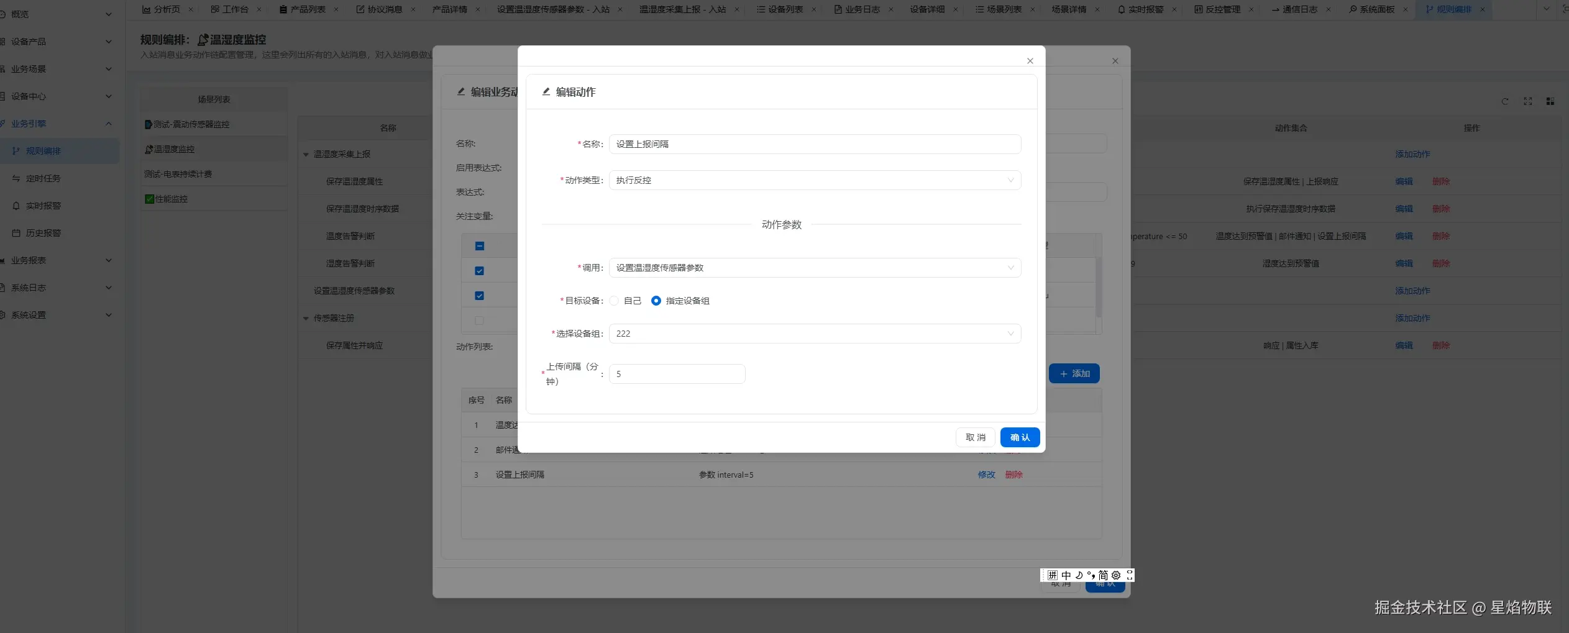
Task: Uncheck the first checked variable row checkbox
Action: tap(479, 271)
